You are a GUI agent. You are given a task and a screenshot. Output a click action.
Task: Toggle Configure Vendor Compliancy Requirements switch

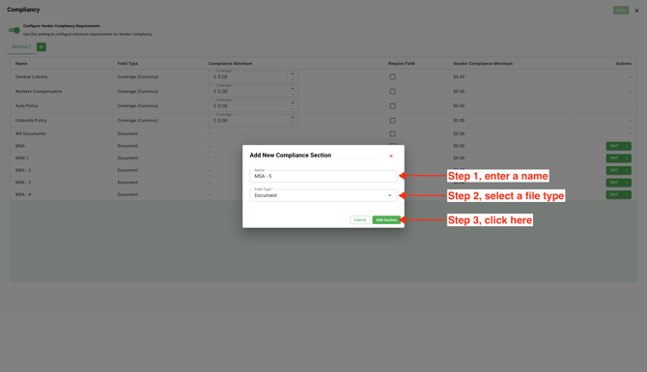click(14, 30)
